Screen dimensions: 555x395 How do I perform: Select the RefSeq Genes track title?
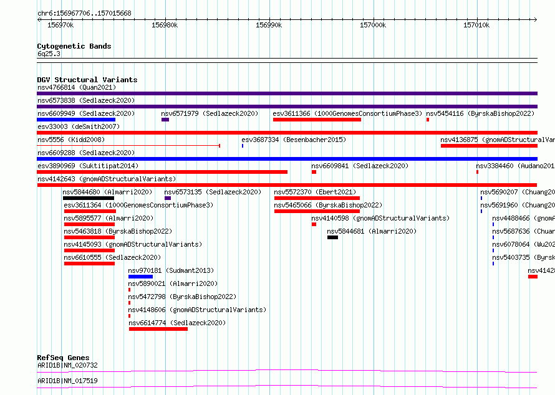[x=63, y=358]
